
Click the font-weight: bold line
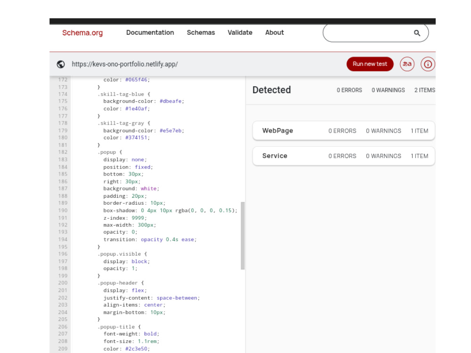tap(131, 334)
